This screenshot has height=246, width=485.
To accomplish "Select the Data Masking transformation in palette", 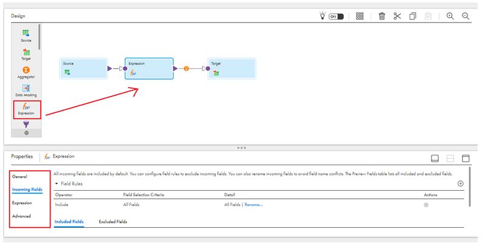I will tap(26, 91).
